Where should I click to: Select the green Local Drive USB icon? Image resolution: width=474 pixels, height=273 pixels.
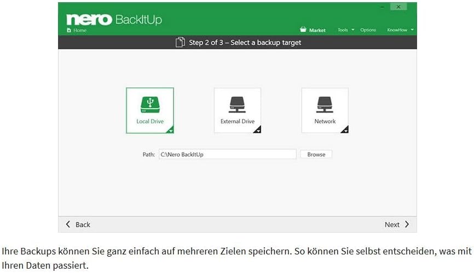150,105
